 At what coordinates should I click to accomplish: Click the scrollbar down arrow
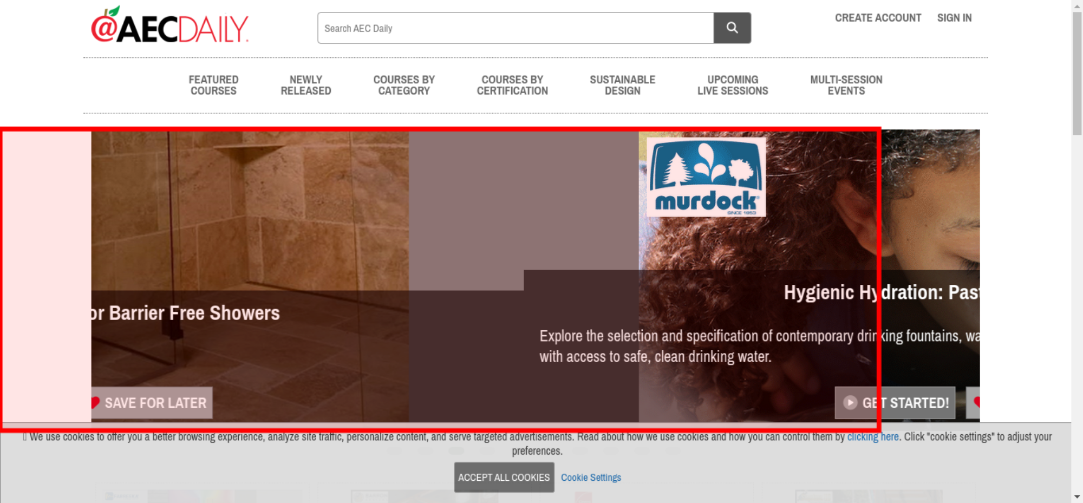pyautogui.click(x=1077, y=497)
